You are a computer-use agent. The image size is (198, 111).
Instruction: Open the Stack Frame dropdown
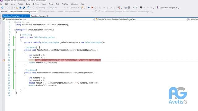pos(133,12)
